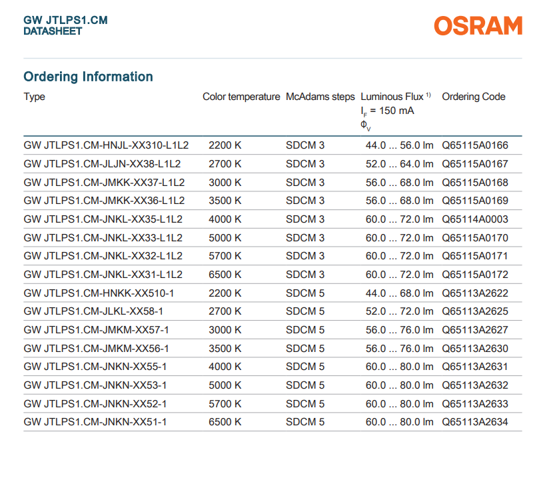Select type GW JTLPS1.CM-JNKN-XX52-1
557x484 pixels.
pos(95,404)
